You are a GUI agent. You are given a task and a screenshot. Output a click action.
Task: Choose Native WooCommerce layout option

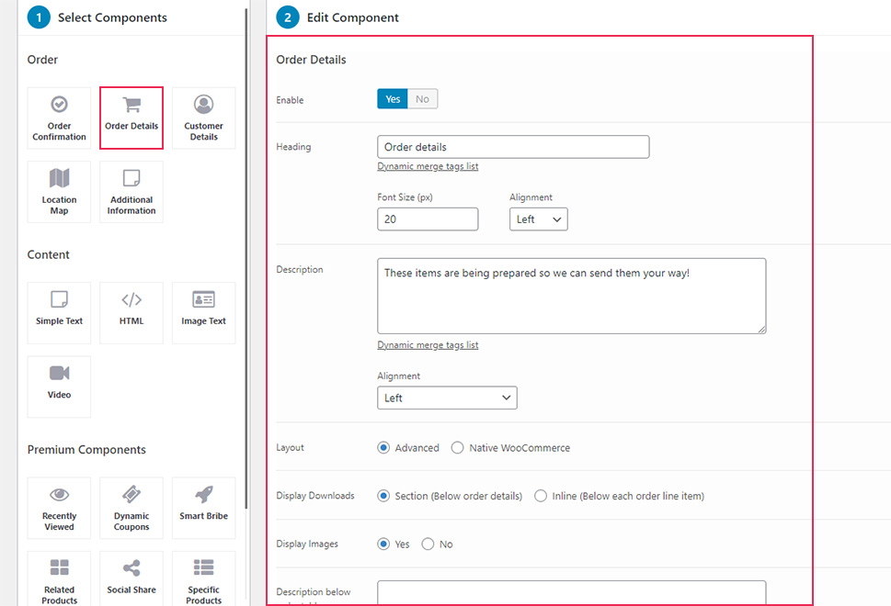coord(458,448)
